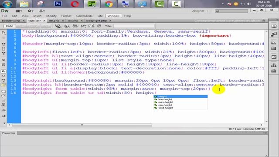279x157 pixels.
Task: Click the Collapse Selection coding toolbar icon
Action: pos(3,48)
